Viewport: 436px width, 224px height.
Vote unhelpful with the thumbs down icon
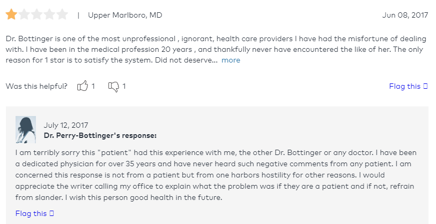(114, 87)
